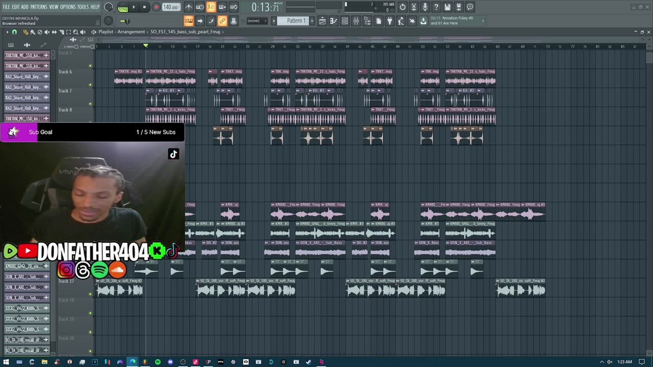Click the save project floppy icon
Viewport: 653px width, 367px height.
coord(447,7)
